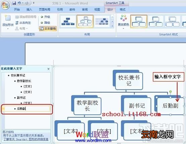
Task: Switch to the 开始 tab
Action: point(17,9)
